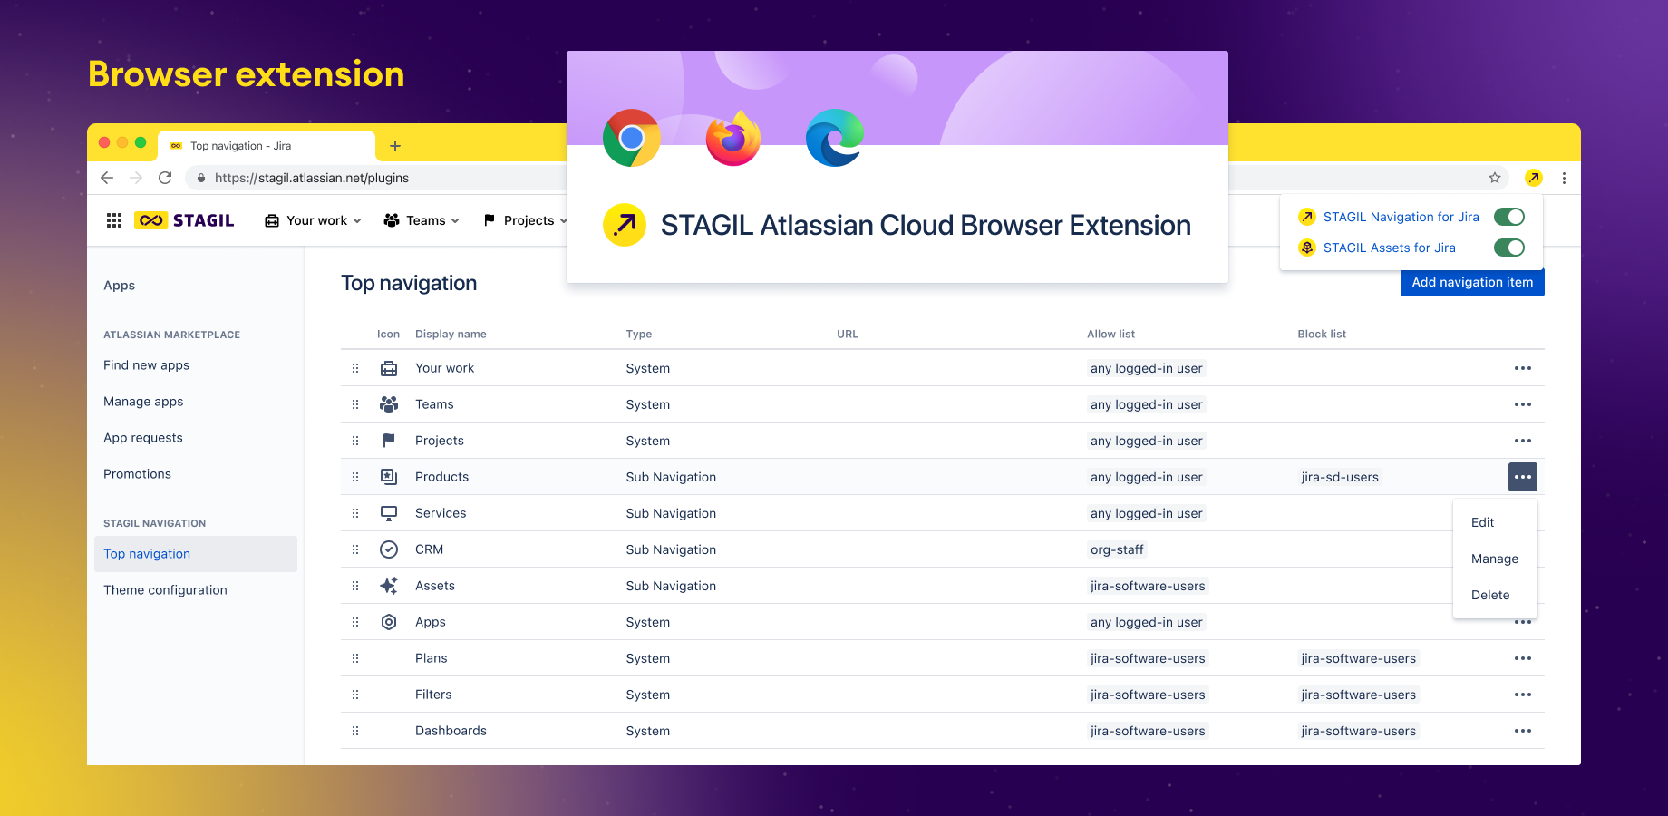Expand the Your work dropdown

(x=313, y=220)
